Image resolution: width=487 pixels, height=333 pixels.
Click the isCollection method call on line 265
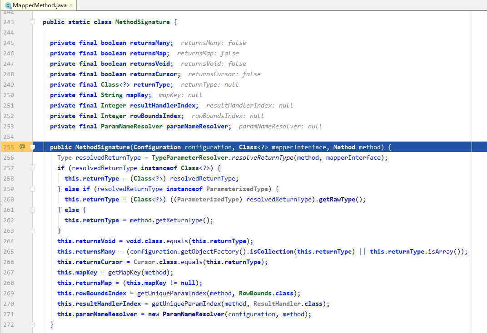point(272,251)
